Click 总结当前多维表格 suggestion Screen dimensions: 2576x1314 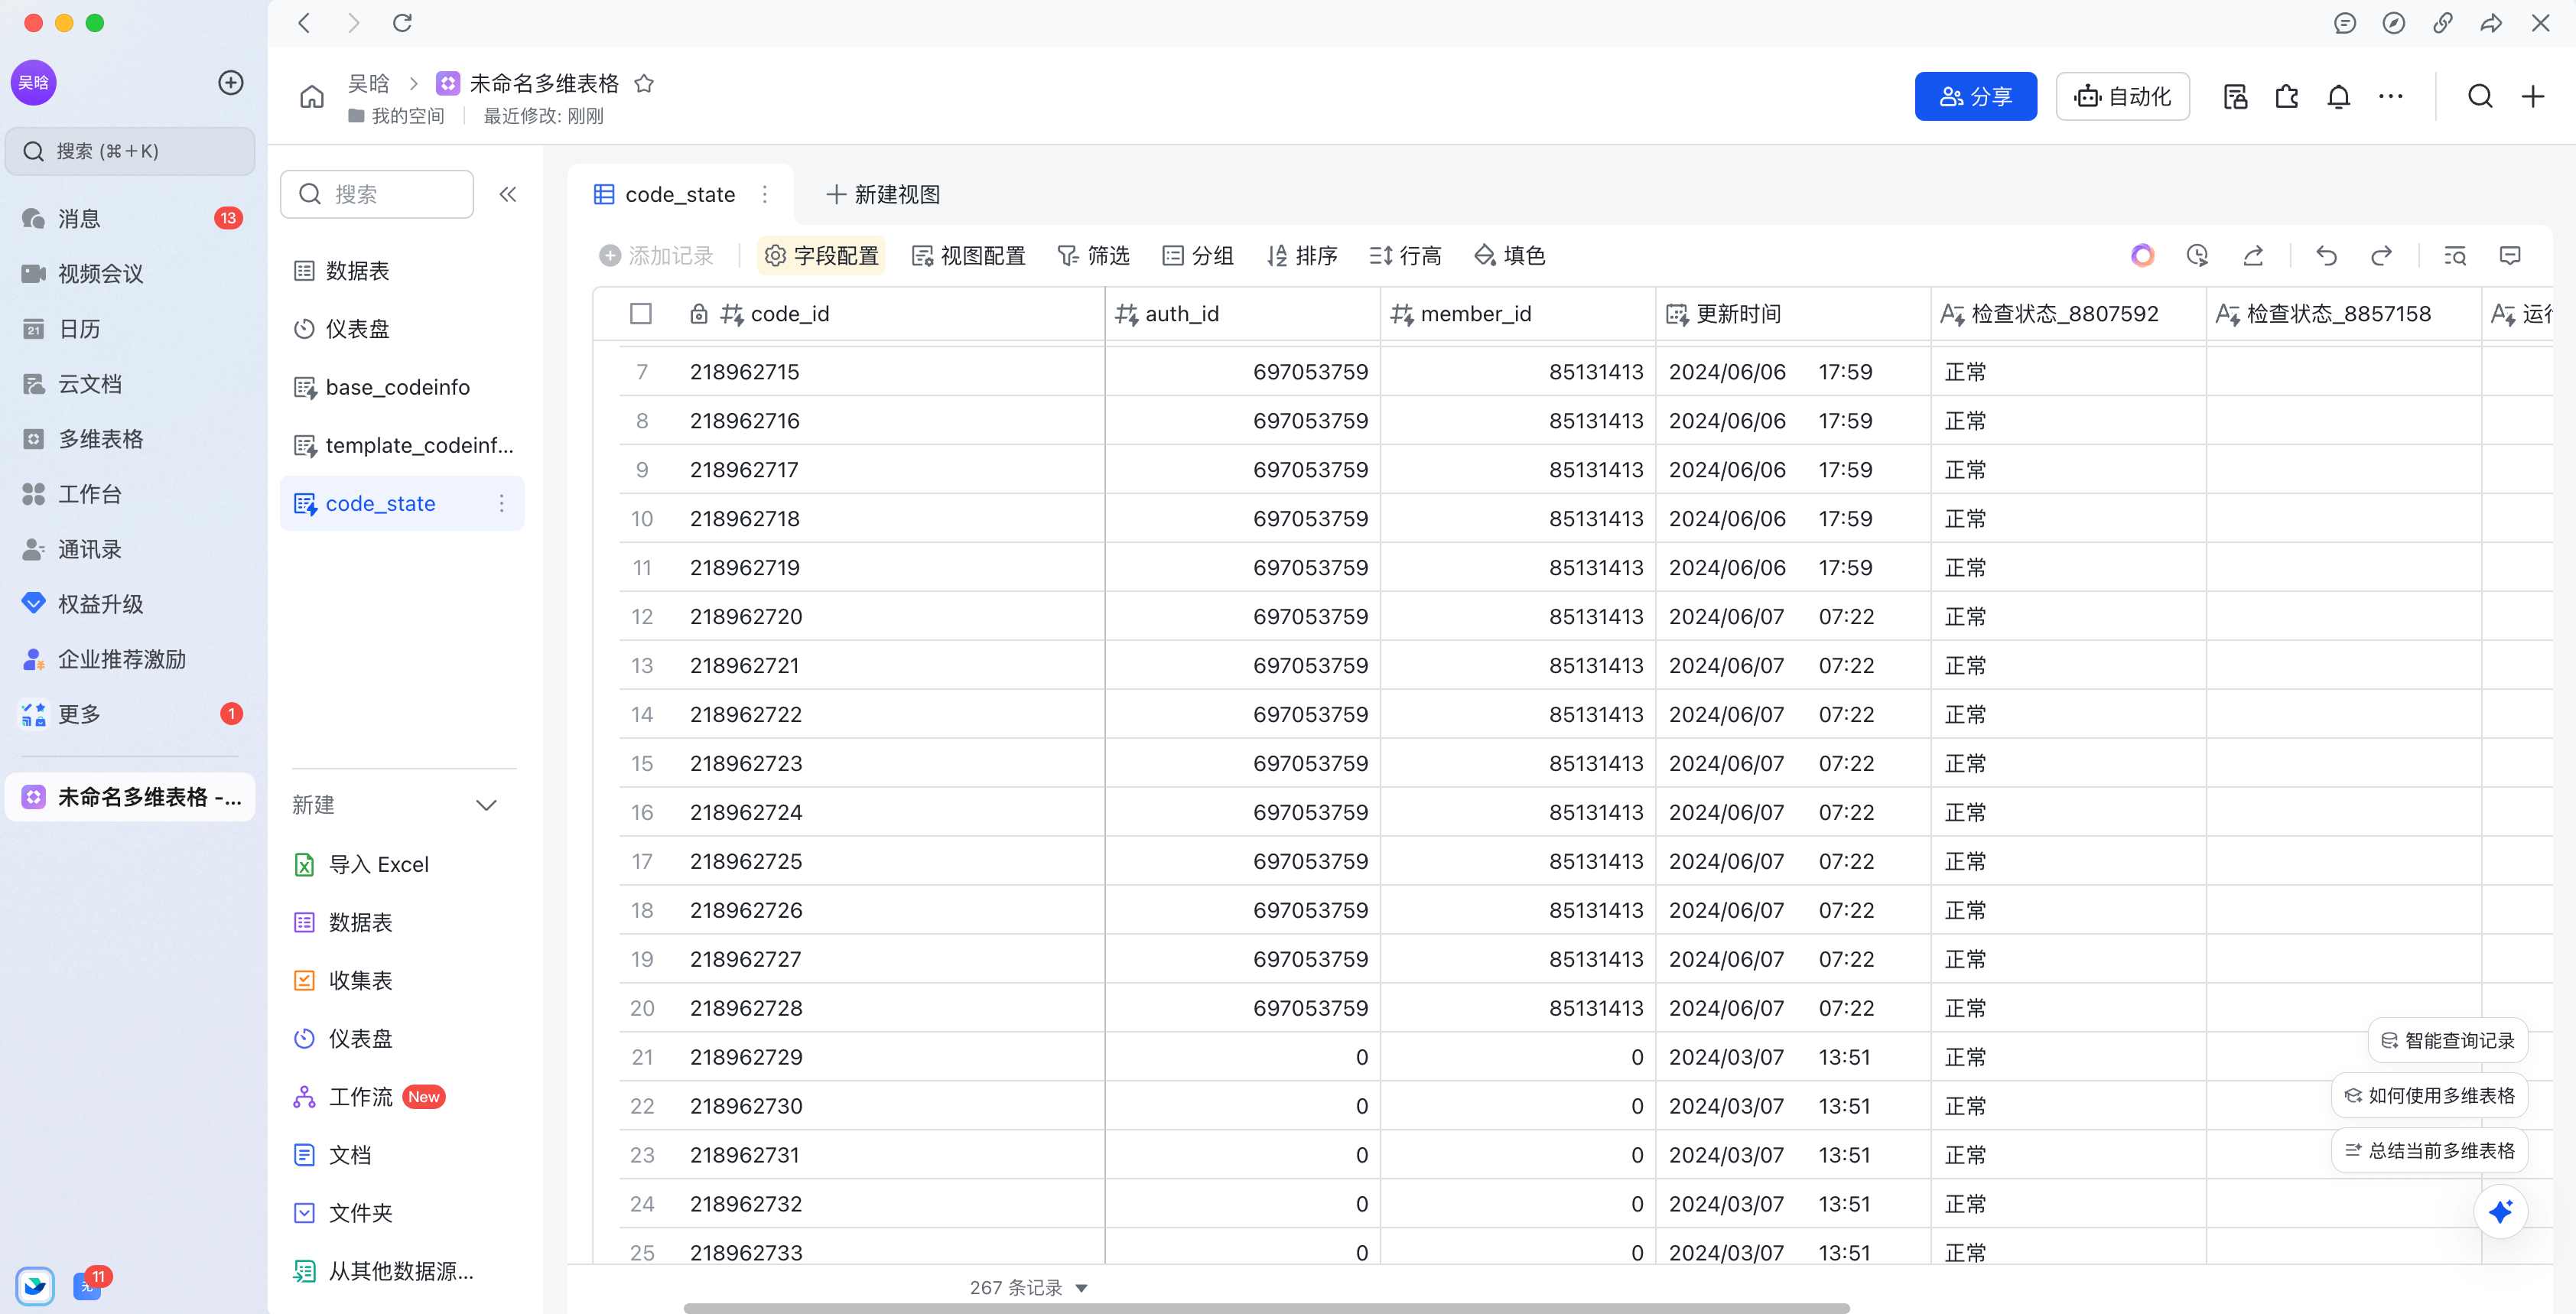click(2429, 1150)
